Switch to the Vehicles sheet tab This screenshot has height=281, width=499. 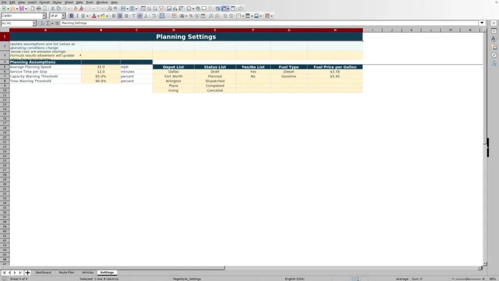[88, 272]
